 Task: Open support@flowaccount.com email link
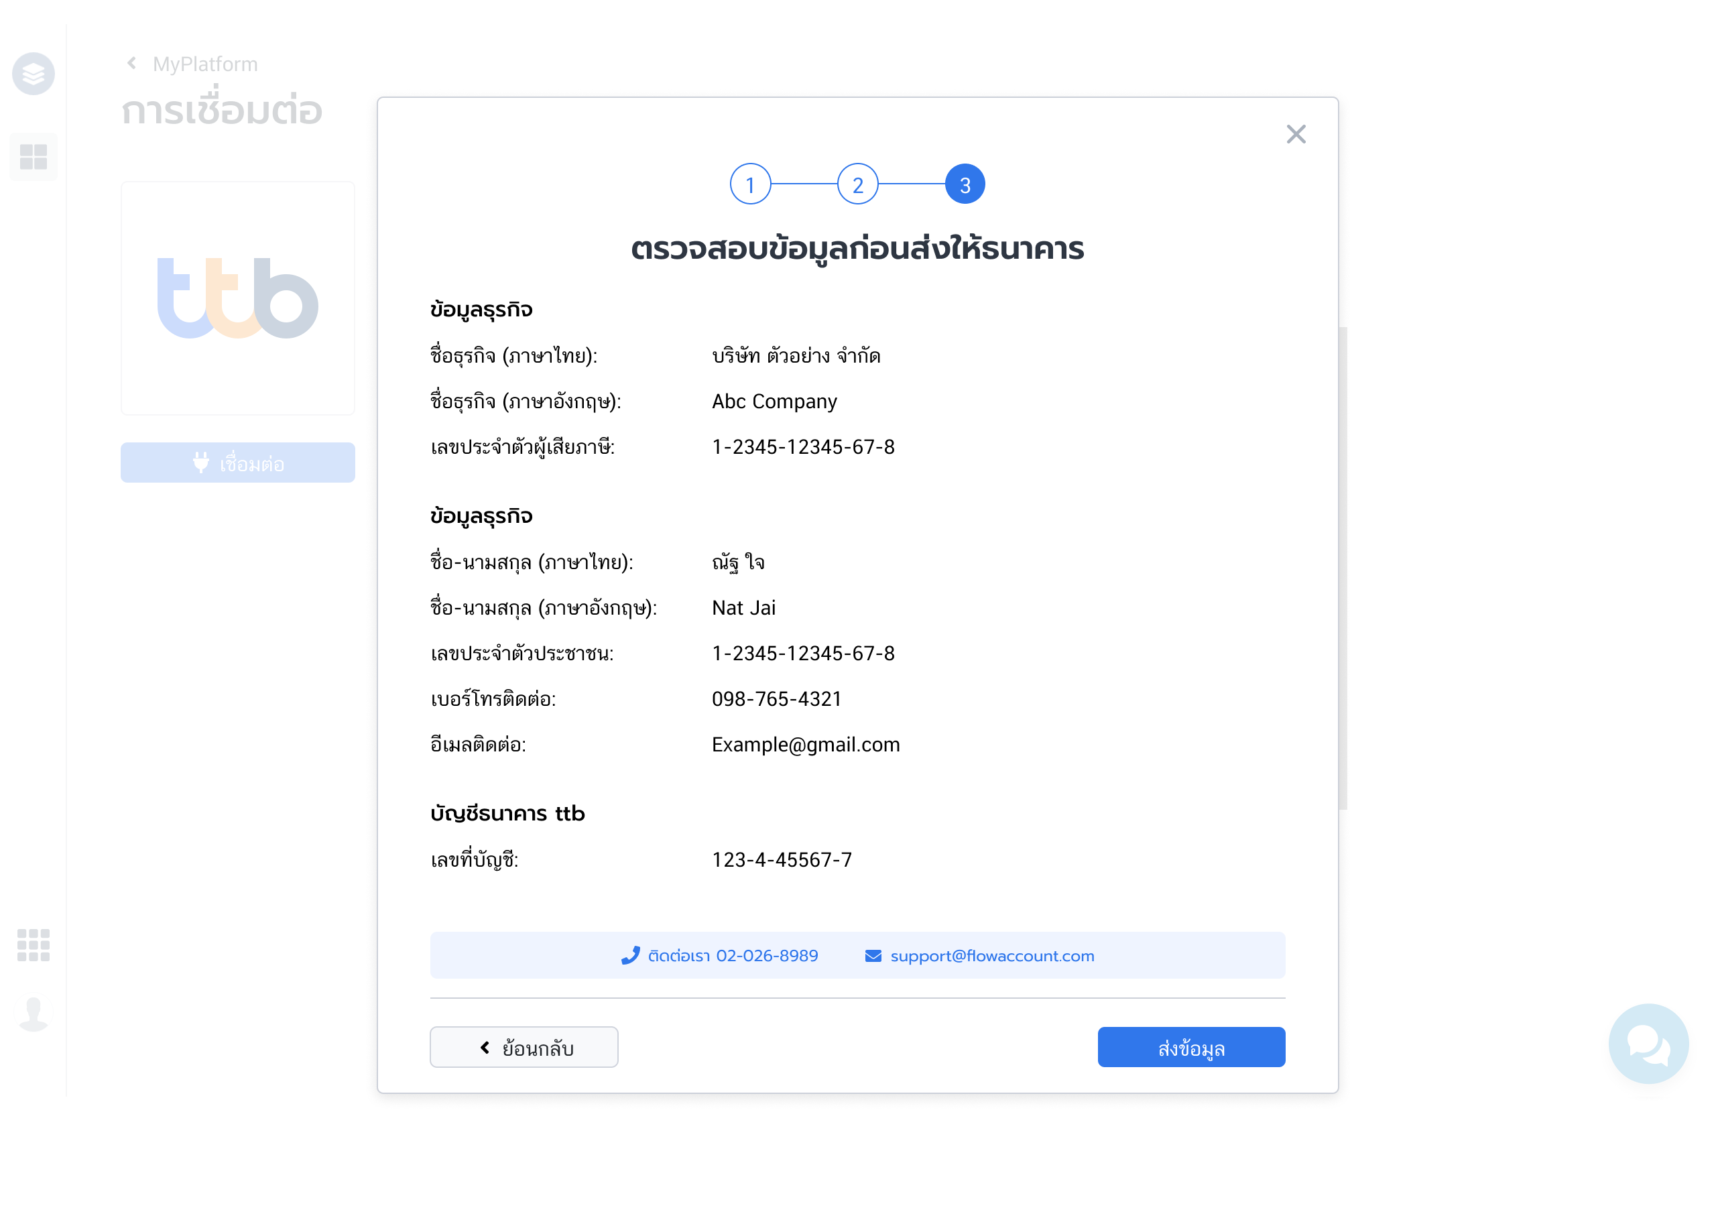point(992,956)
